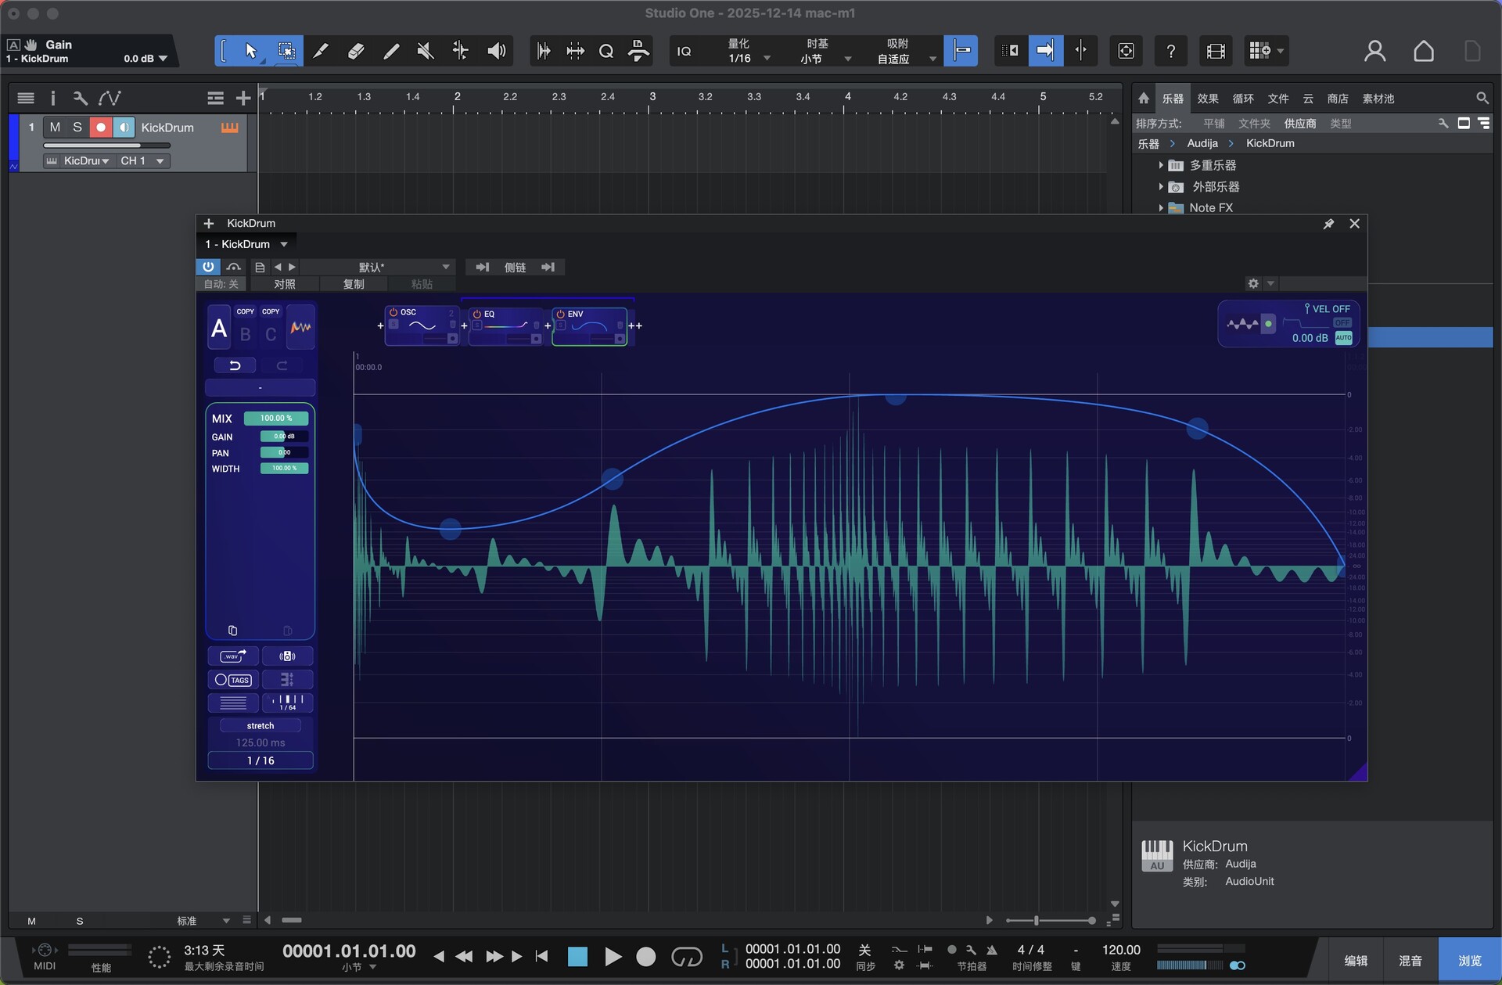Select the Listen speaker tool
Image resolution: width=1502 pixels, height=985 pixels.
point(496,52)
